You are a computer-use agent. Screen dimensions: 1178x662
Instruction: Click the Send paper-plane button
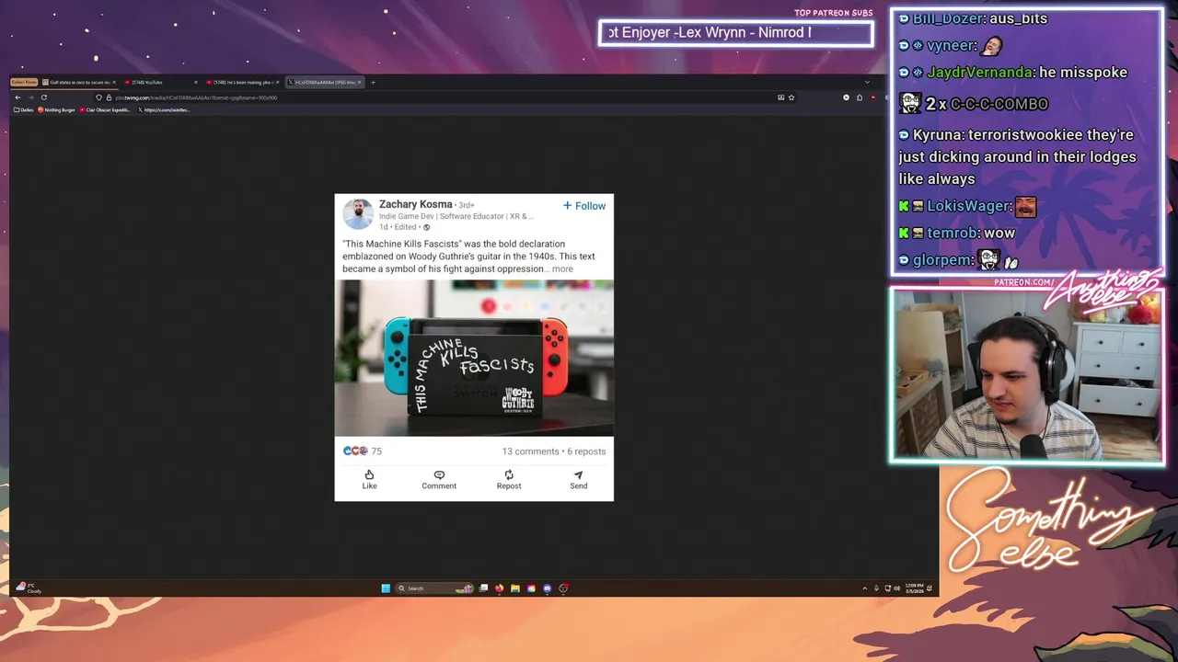tap(578, 480)
